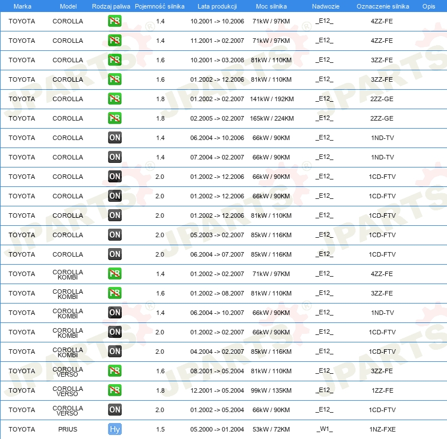Click date range 06.2004 -> 10.2007

click(217, 313)
